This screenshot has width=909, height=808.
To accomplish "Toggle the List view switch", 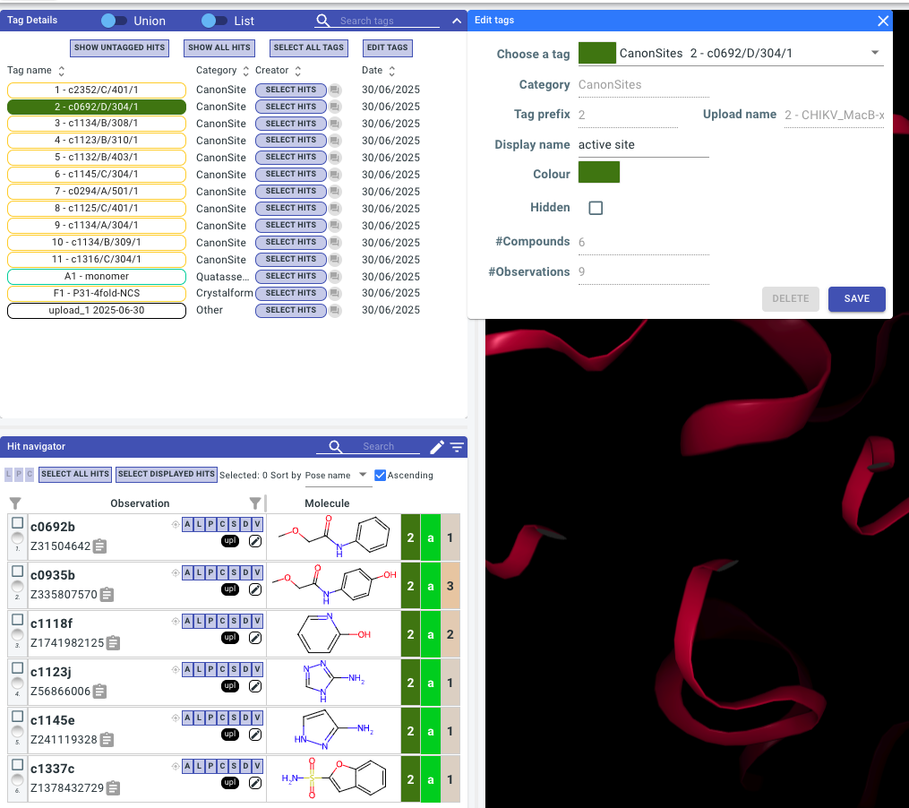I will click(x=215, y=21).
